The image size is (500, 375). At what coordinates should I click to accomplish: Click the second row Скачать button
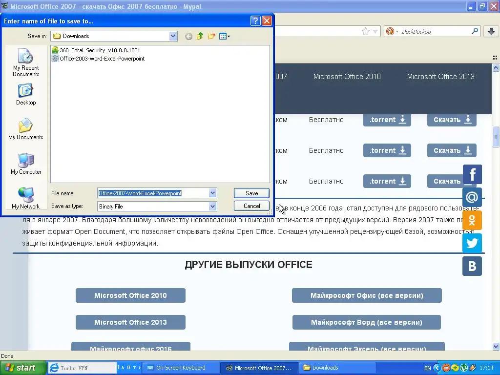452,150
